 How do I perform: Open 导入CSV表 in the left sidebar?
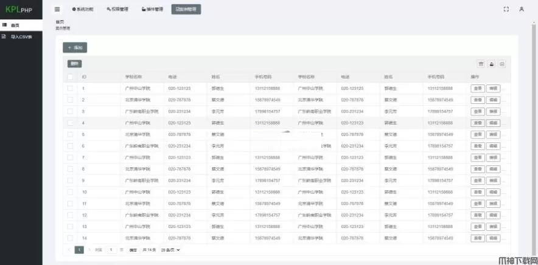pos(21,36)
